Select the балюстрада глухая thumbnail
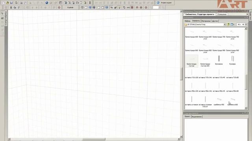 [x=192, y=61]
